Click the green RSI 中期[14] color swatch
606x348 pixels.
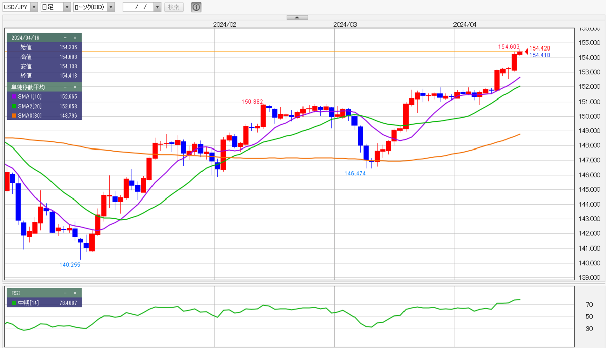[x=14, y=303]
